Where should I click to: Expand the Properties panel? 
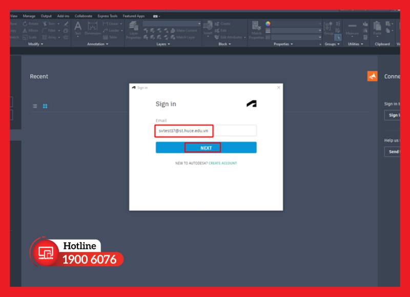click(x=283, y=44)
